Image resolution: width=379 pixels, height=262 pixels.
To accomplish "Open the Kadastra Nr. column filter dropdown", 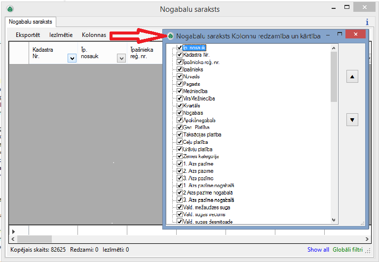I will point(72,58).
